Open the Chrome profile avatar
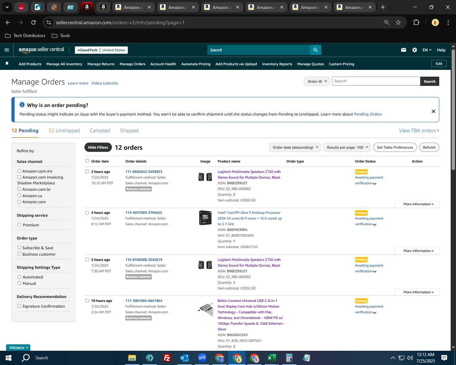456x365 pixels. coord(435,22)
